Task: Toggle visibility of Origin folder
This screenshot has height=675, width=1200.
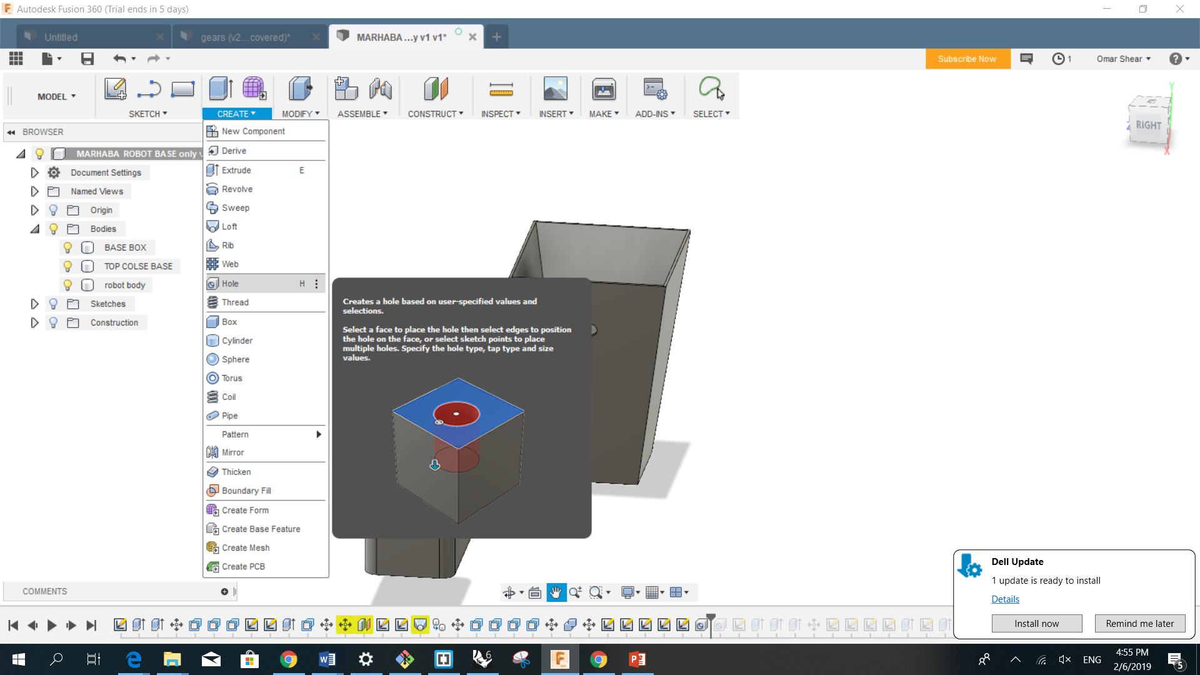Action: (x=53, y=210)
